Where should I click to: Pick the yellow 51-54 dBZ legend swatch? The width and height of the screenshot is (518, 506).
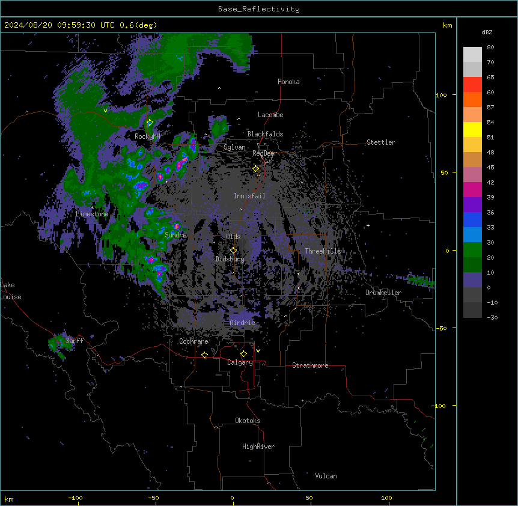coord(472,130)
